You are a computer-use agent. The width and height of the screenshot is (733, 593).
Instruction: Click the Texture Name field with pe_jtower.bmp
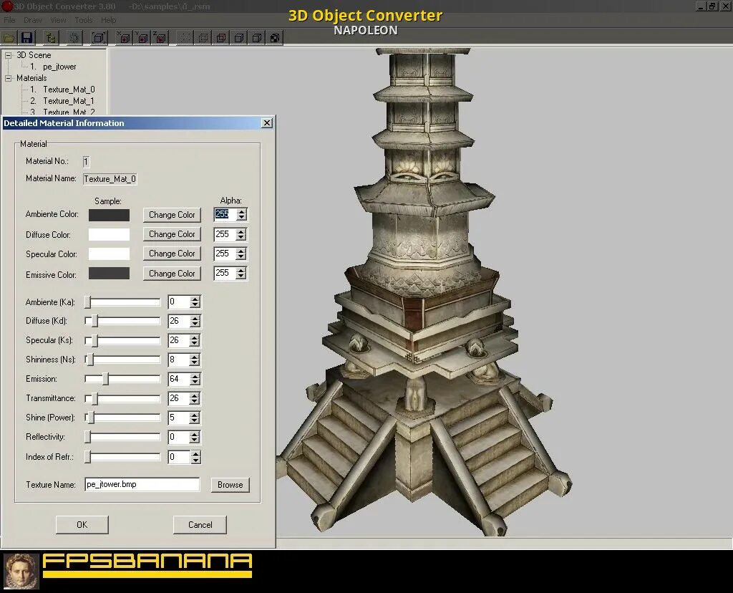coord(142,485)
